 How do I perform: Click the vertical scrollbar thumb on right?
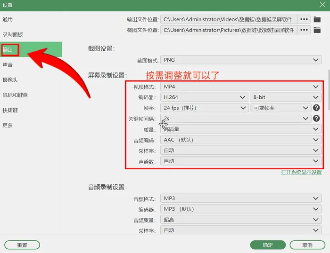click(329, 90)
